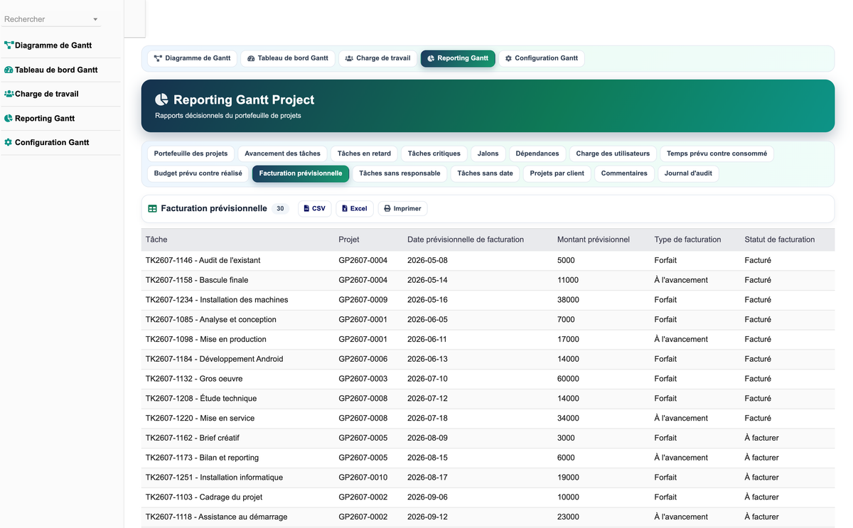Print the report with Imprimer
The width and height of the screenshot is (853, 528).
pos(402,209)
